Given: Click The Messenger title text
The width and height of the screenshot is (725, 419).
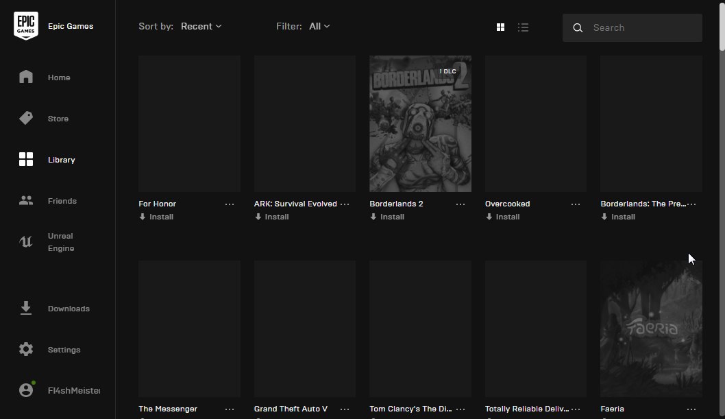Looking at the screenshot, I should click(x=168, y=409).
